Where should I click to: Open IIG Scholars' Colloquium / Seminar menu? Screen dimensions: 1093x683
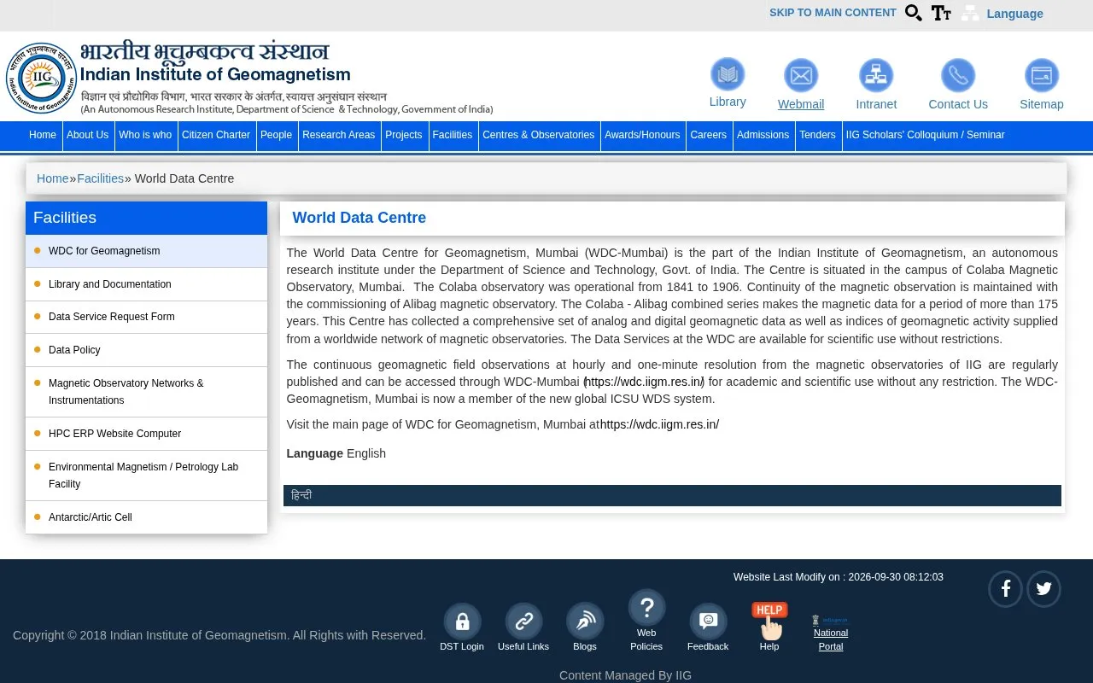coord(925,135)
